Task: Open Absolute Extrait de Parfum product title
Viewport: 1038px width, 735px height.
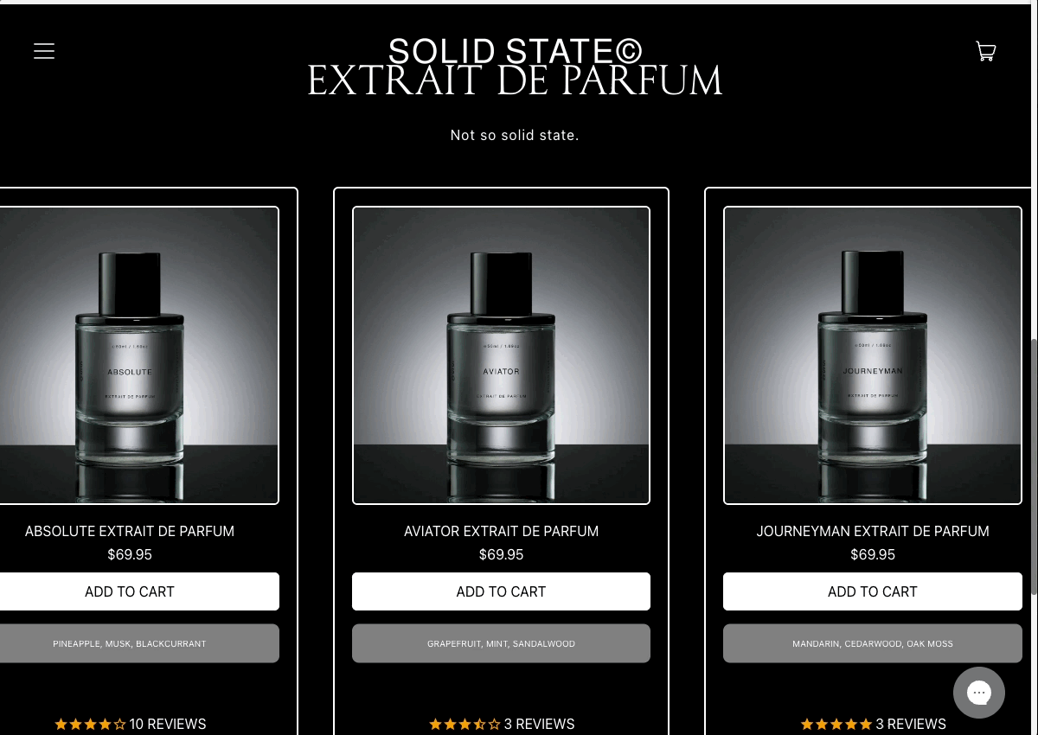Action: 130,531
